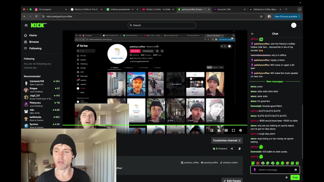Close the patchyscoffee Stream tab

tap(209, 9)
